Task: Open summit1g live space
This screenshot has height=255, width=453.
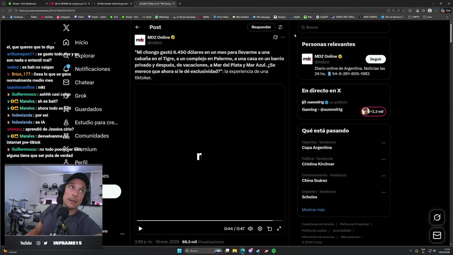Action: (x=322, y=110)
